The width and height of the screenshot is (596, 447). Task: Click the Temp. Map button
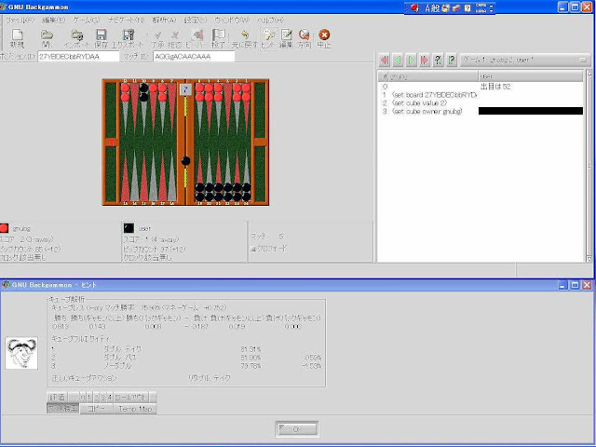coord(137,408)
